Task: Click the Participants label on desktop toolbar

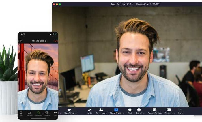Action: coord(101,113)
